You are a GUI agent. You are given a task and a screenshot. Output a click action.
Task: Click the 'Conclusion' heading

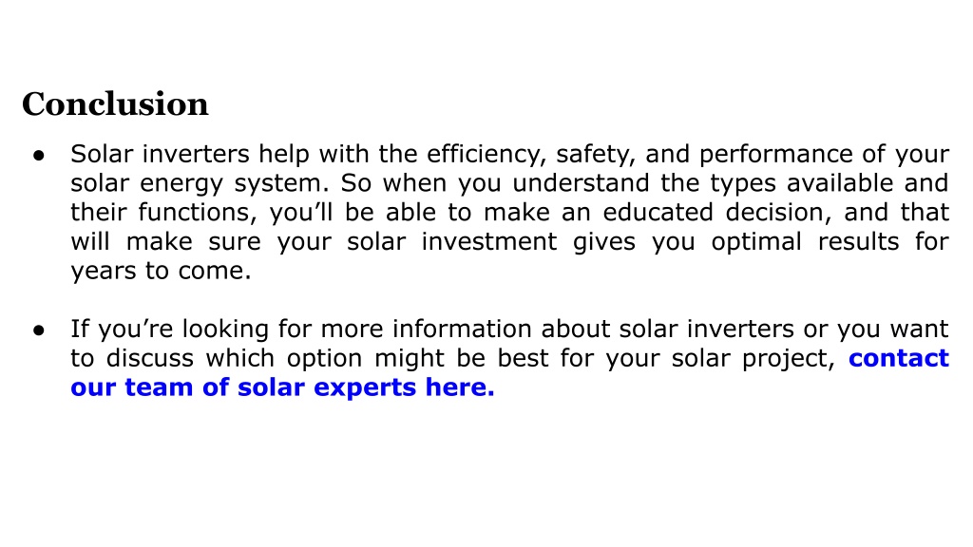(115, 104)
